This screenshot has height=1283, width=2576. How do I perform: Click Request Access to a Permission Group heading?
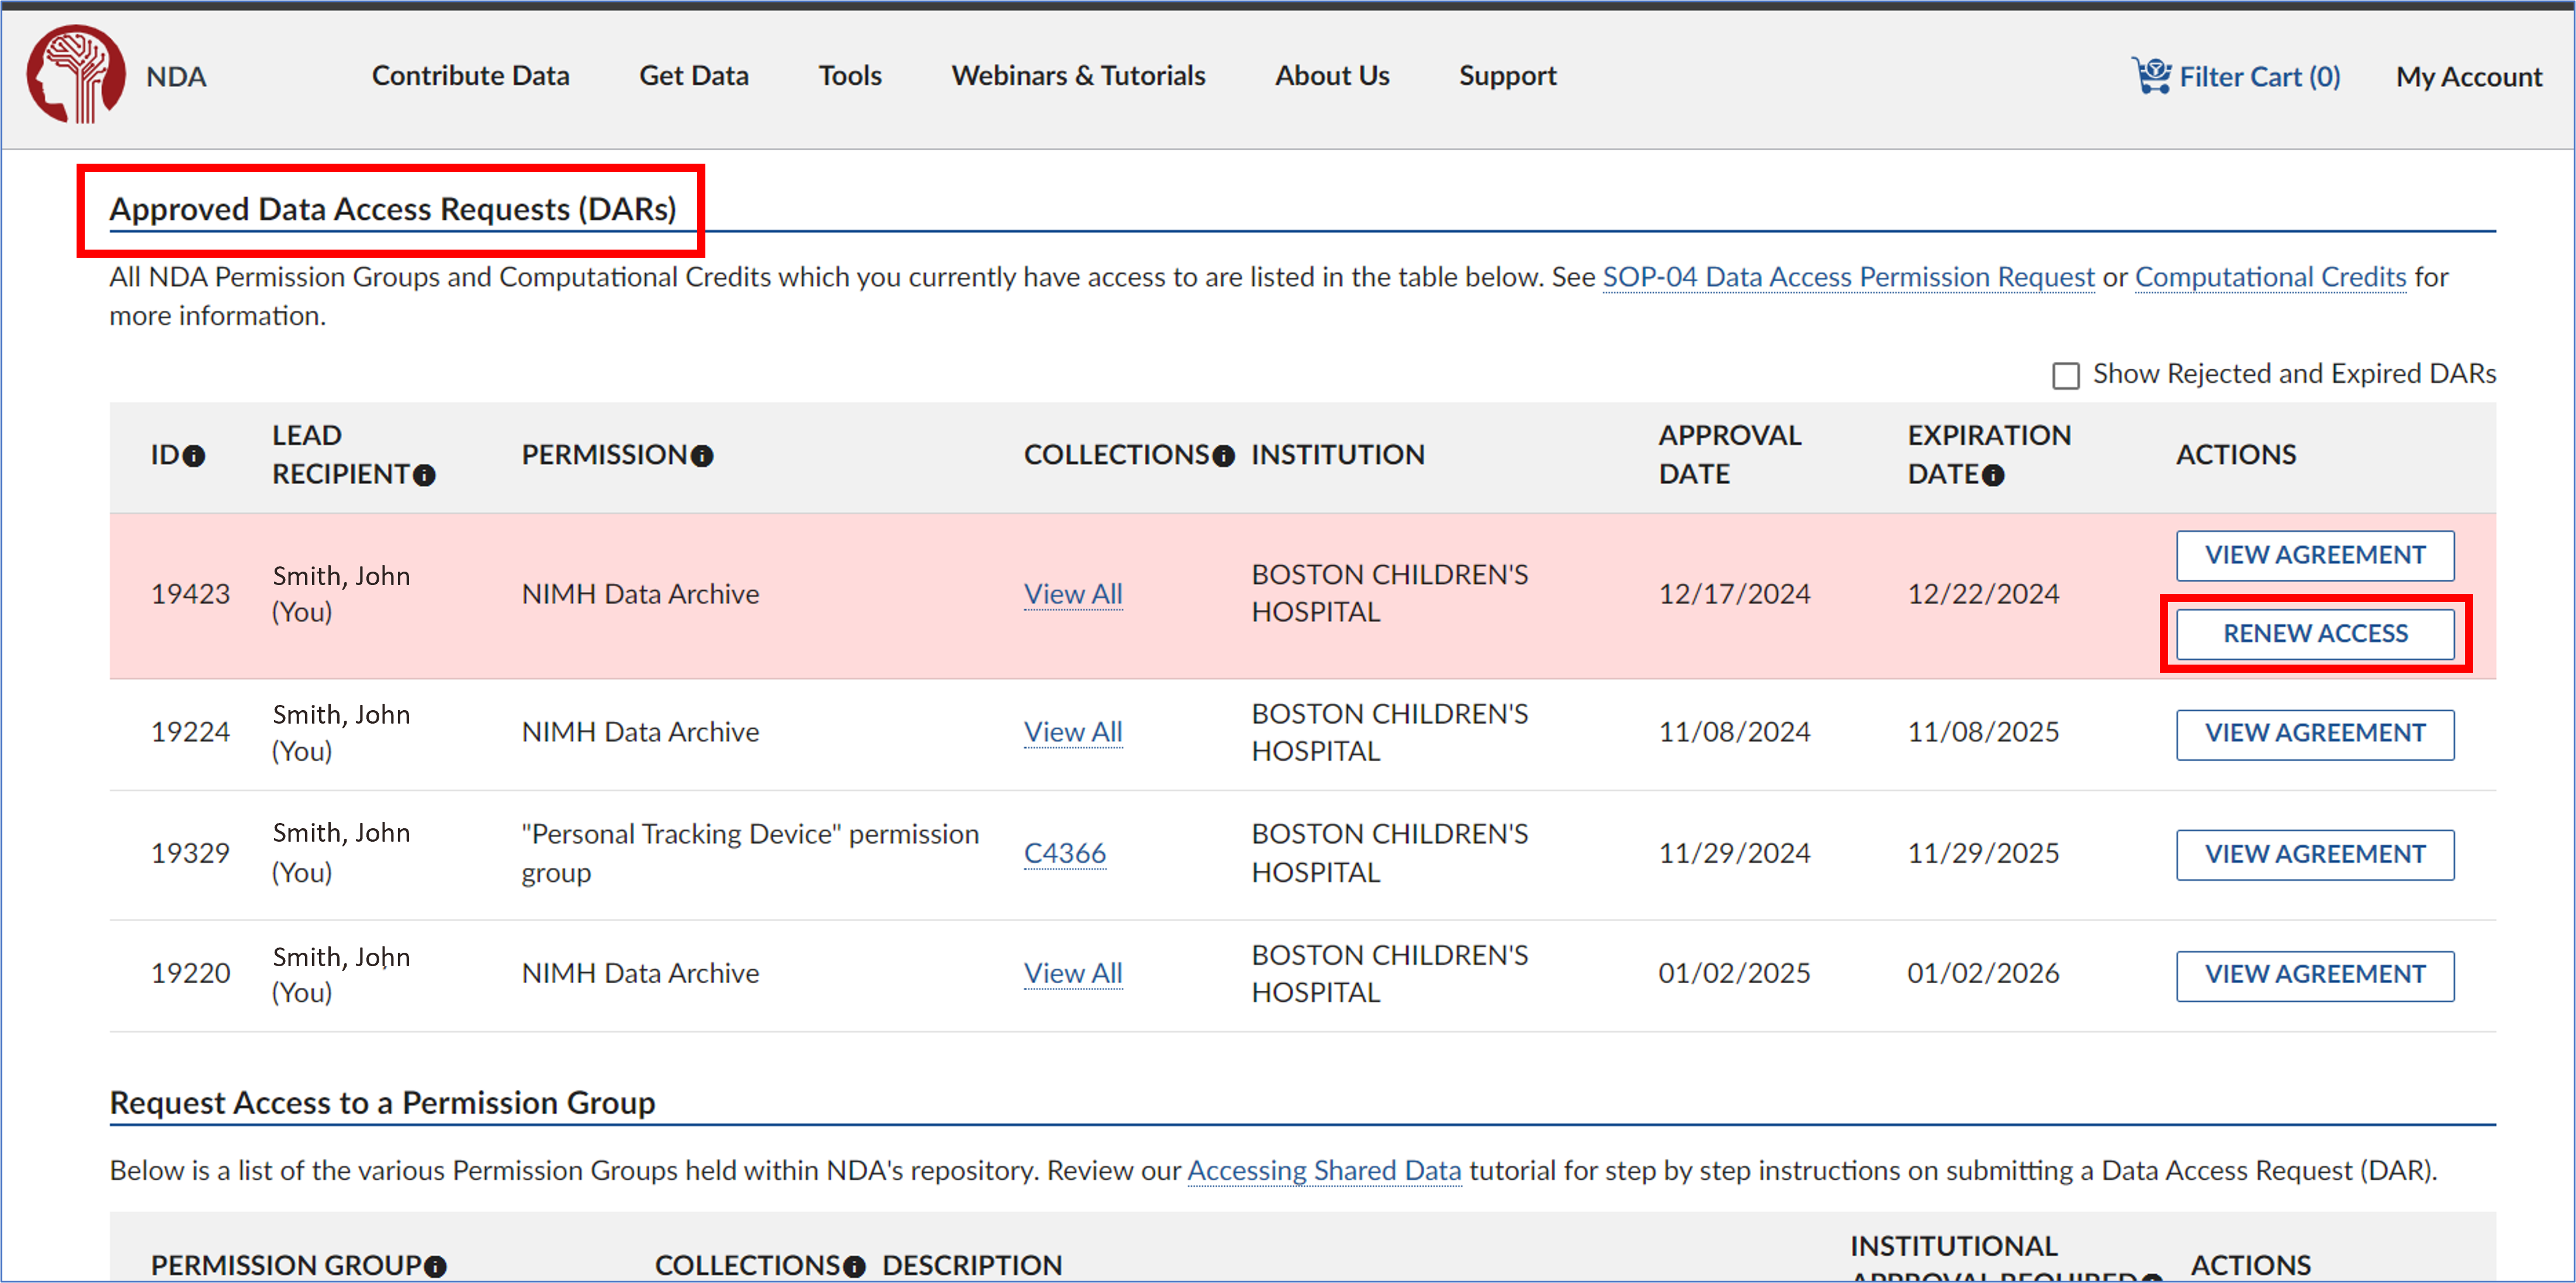tap(382, 1103)
